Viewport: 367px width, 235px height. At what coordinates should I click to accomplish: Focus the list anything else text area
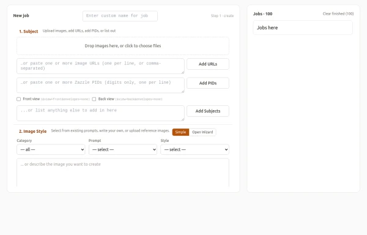[100, 113]
